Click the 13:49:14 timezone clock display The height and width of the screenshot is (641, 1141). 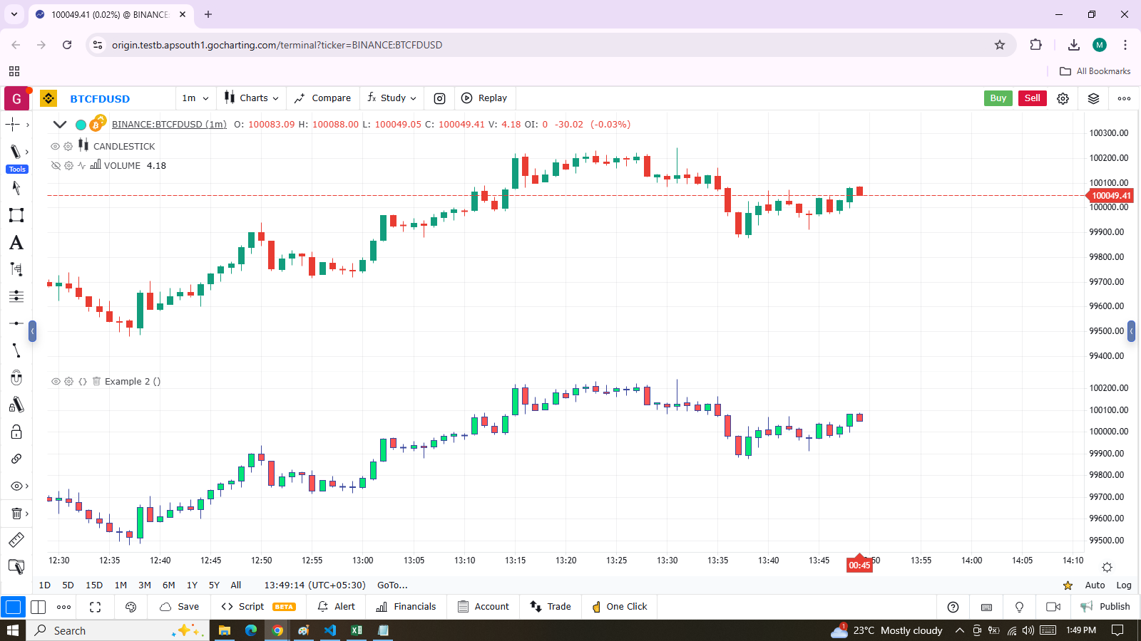314,585
